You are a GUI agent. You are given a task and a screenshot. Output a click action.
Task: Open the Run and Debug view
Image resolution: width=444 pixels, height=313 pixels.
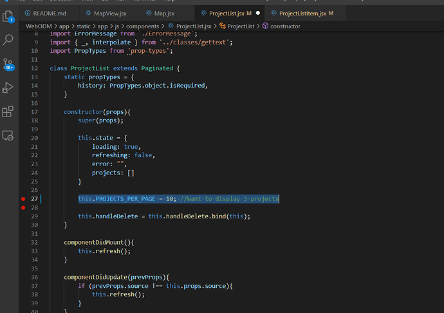click(x=8, y=88)
